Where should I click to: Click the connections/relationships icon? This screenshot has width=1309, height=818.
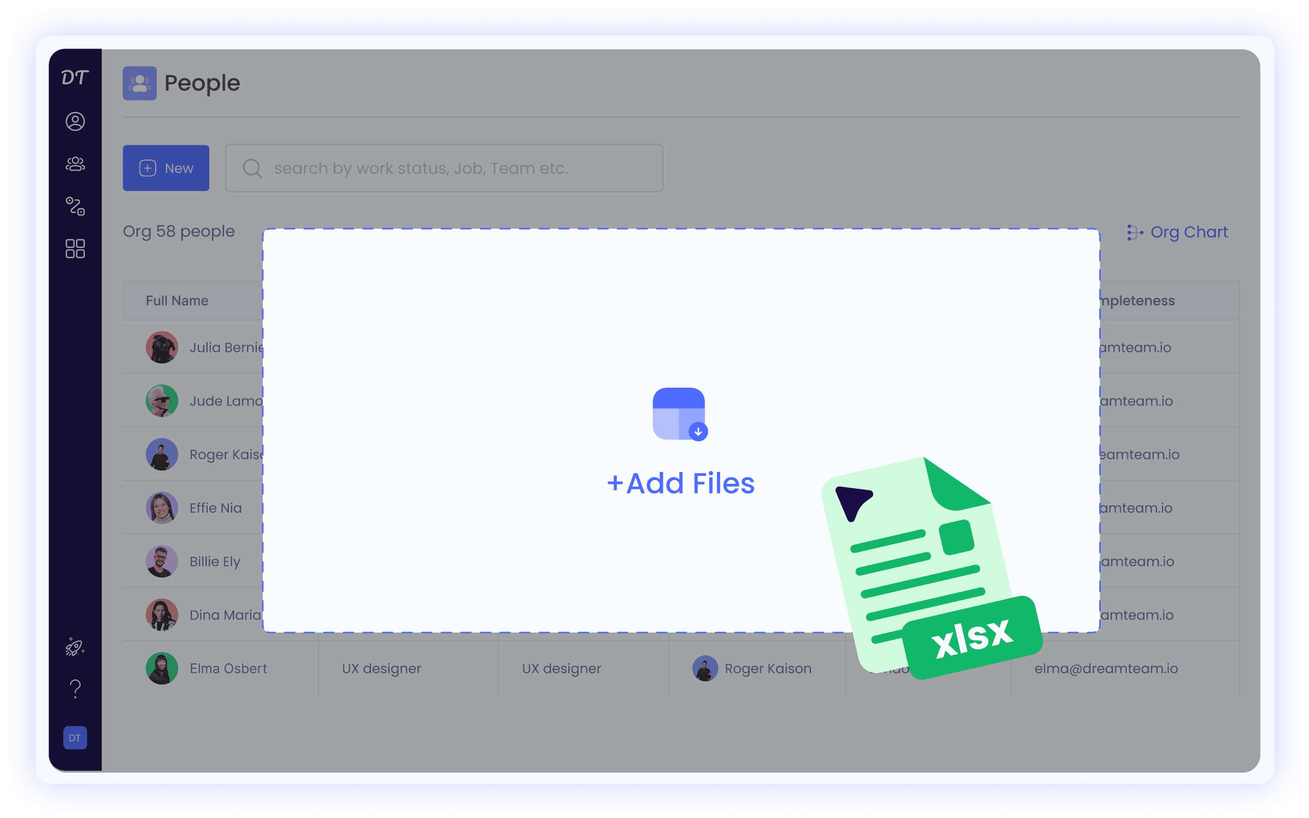pyautogui.click(x=75, y=208)
